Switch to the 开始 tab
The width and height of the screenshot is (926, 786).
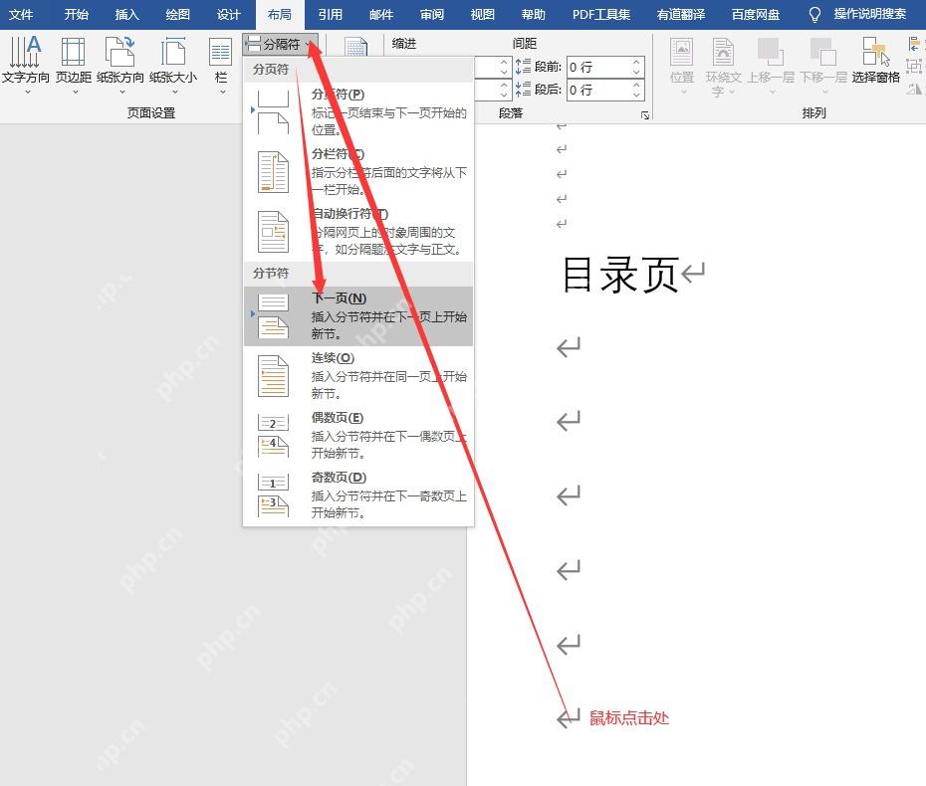point(77,14)
